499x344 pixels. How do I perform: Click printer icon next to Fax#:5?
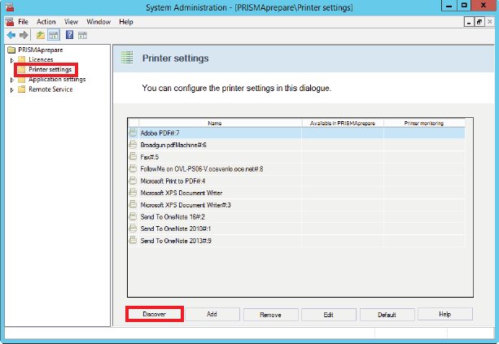coord(133,156)
